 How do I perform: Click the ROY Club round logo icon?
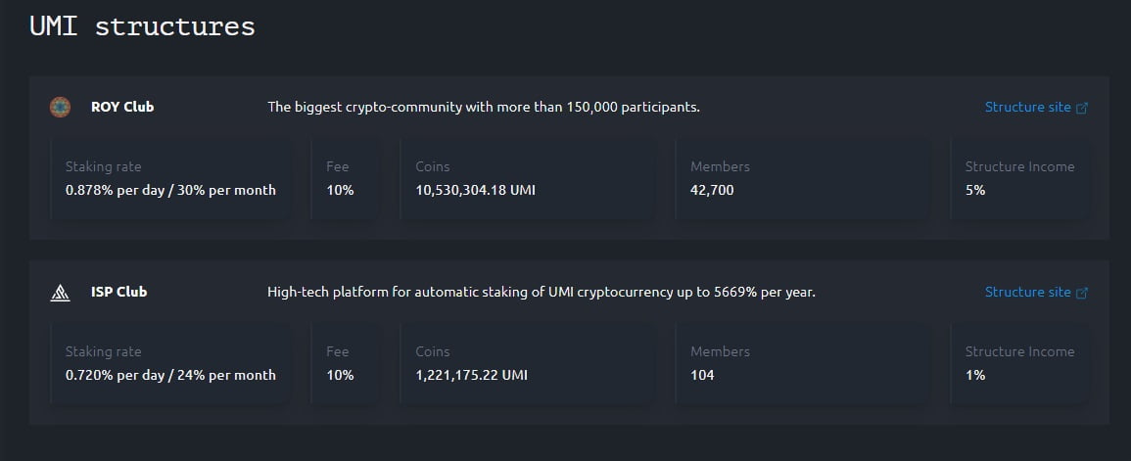60,107
